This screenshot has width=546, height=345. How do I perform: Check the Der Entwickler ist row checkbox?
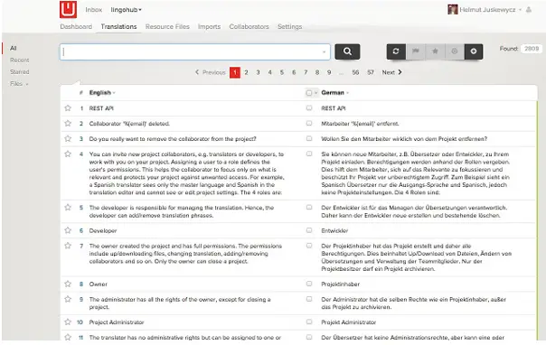point(309,208)
